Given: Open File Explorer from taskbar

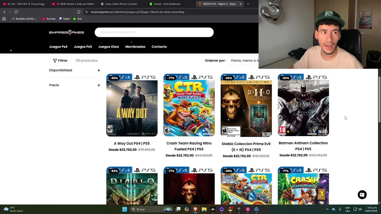Looking at the screenshot, I should pyautogui.click(x=204, y=209).
